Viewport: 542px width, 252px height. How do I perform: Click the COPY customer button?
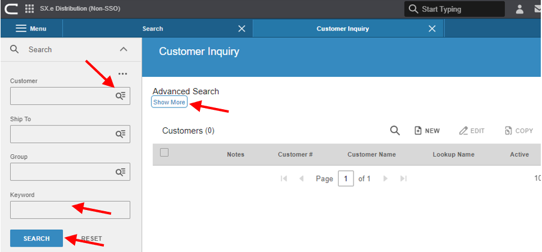coord(519,131)
